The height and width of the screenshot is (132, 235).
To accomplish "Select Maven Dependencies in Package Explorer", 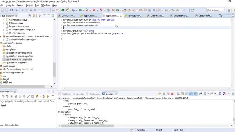I will pyautogui.click(x=14, y=73).
